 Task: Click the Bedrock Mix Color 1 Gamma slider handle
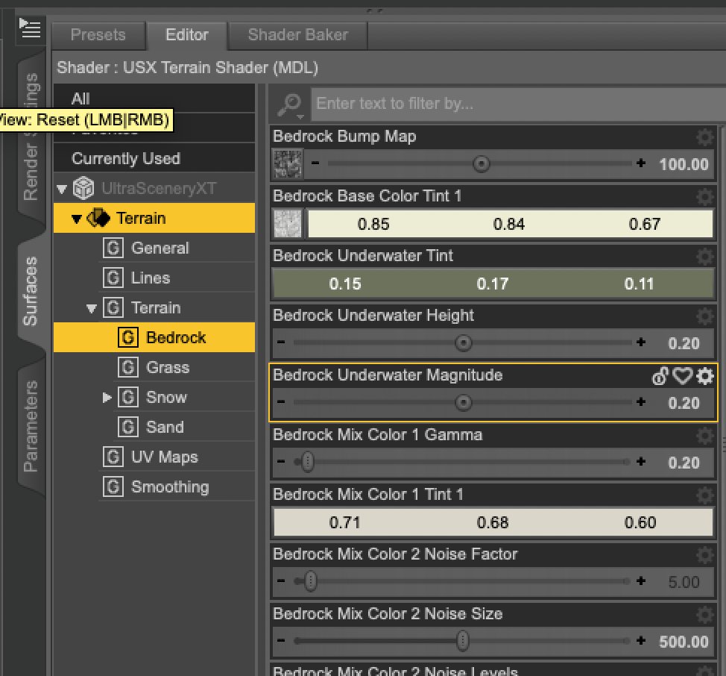click(308, 462)
